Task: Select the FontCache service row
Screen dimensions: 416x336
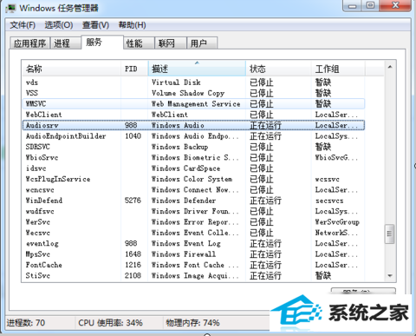Action: click(x=193, y=265)
